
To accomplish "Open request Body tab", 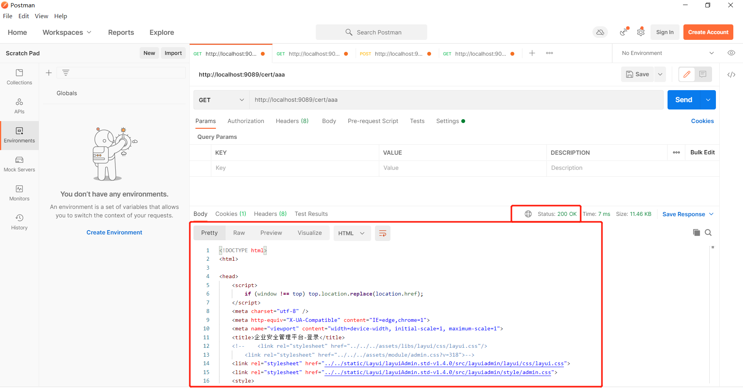I will [x=329, y=121].
